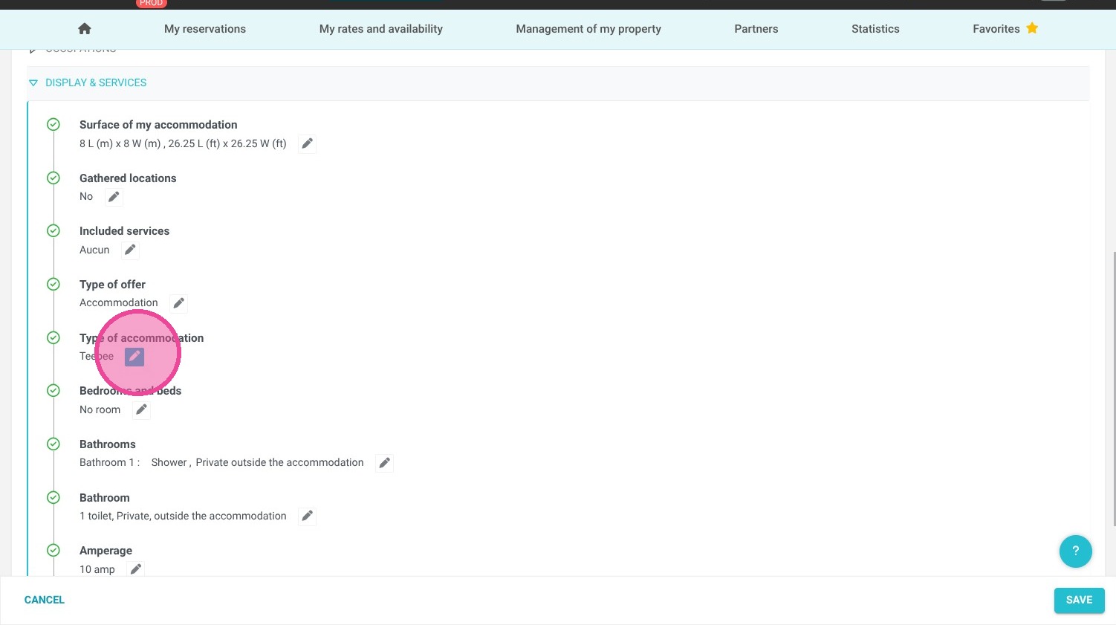This screenshot has width=1116, height=625.
Task: Open My rates and availability menu
Action: [381, 29]
